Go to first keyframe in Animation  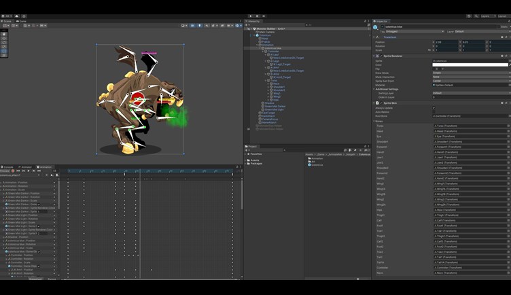[x=18, y=171]
